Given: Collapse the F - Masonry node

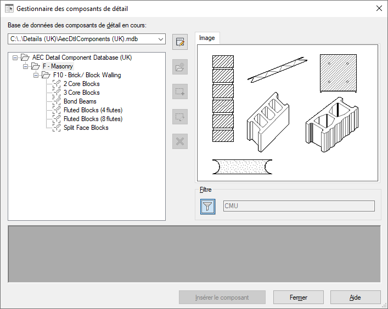Looking at the screenshot, I should pos(25,66).
